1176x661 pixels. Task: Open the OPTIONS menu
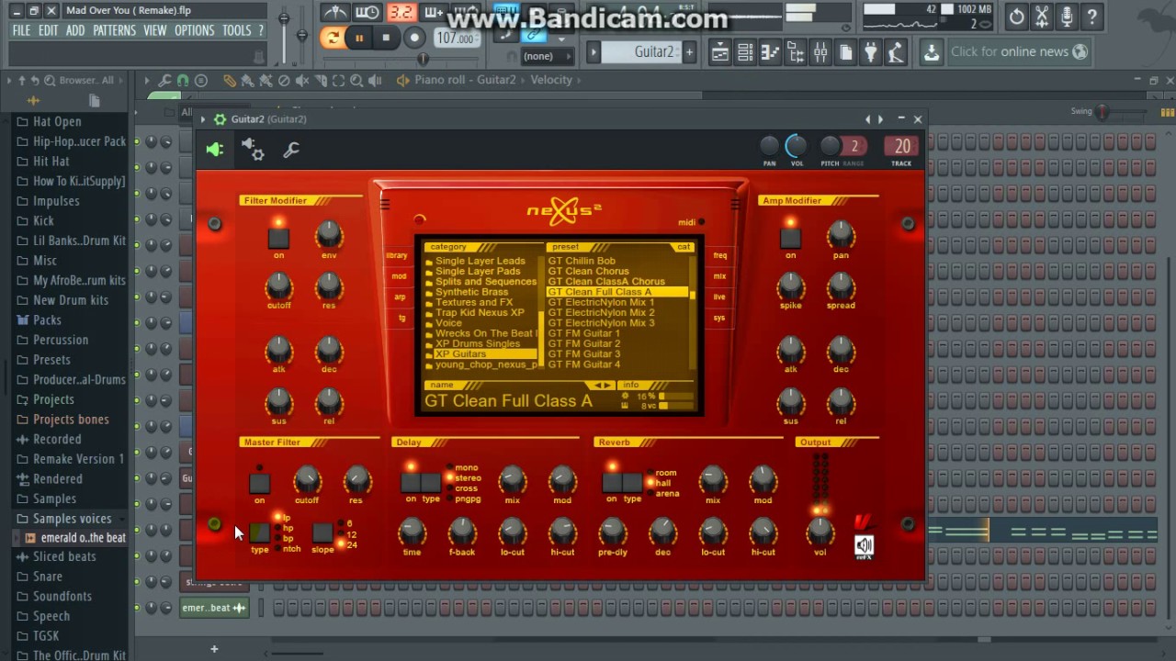(x=195, y=30)
